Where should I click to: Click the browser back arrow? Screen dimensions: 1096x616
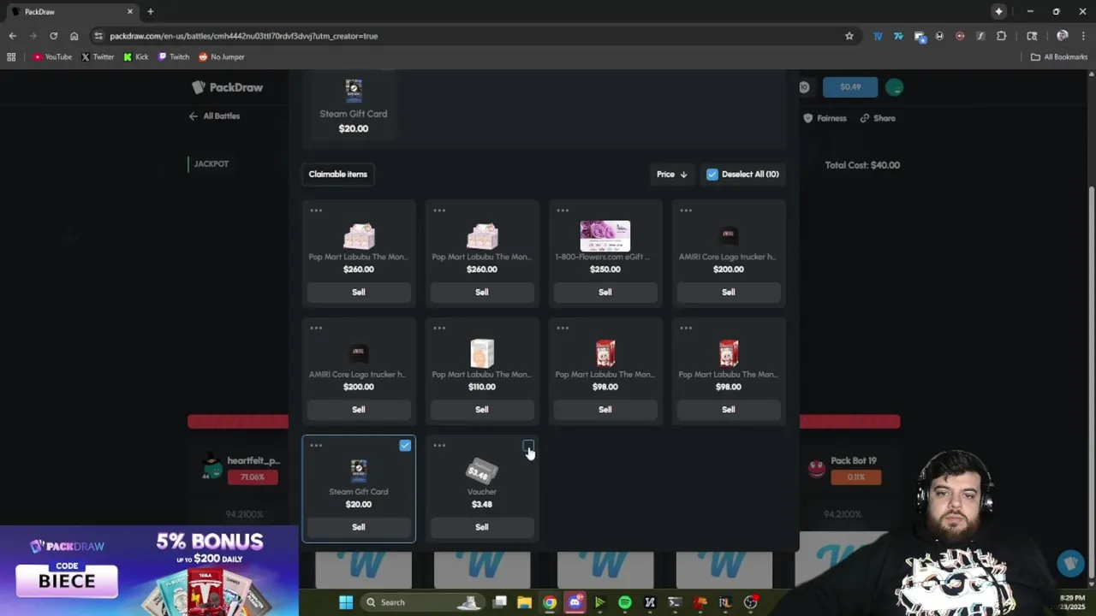12,36
